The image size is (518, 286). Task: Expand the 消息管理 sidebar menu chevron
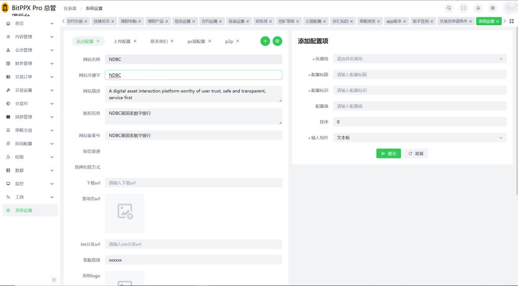[52, 117]
